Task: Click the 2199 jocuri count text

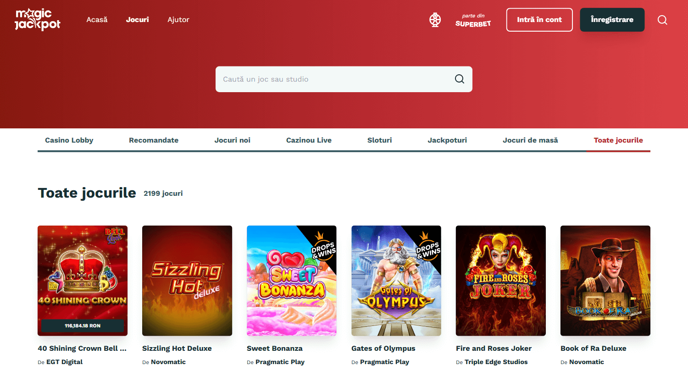Action: click(163, 193)
